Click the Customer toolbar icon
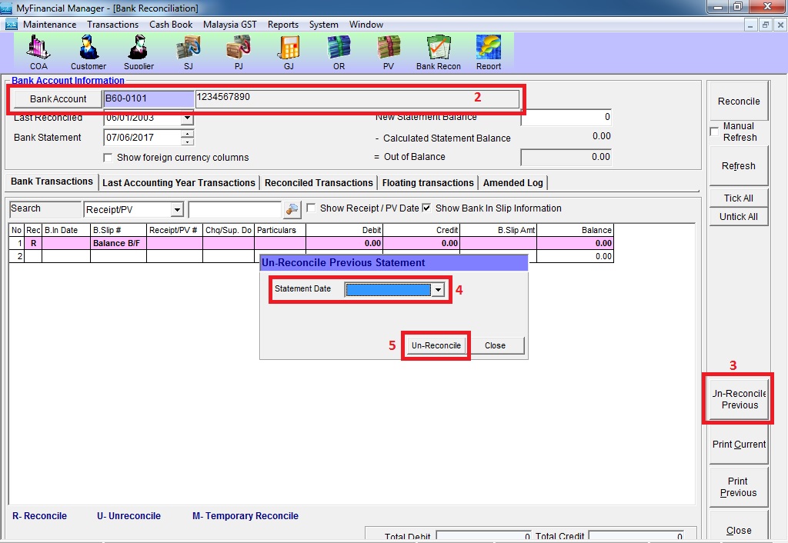 [88, 51]
